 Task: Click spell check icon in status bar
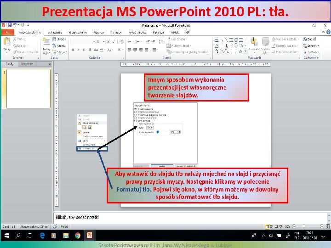tap(55, 227)
